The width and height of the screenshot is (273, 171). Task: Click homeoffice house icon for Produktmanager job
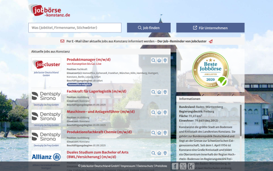(x=159, y=60)
